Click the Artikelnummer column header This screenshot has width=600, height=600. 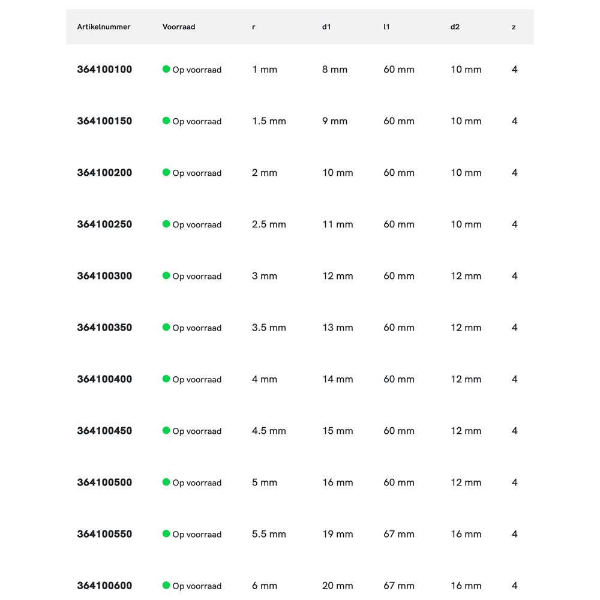(x=104, y=27)
